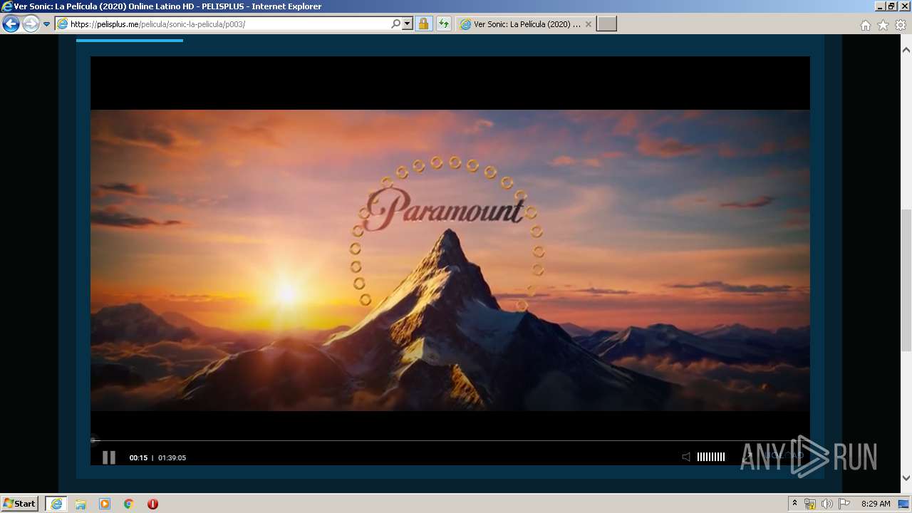Adjust the video volume bars

711,457
